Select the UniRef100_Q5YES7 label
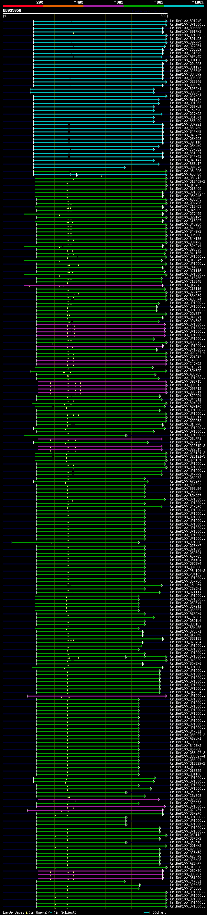207x915 pixels. (x=186, y=314)
